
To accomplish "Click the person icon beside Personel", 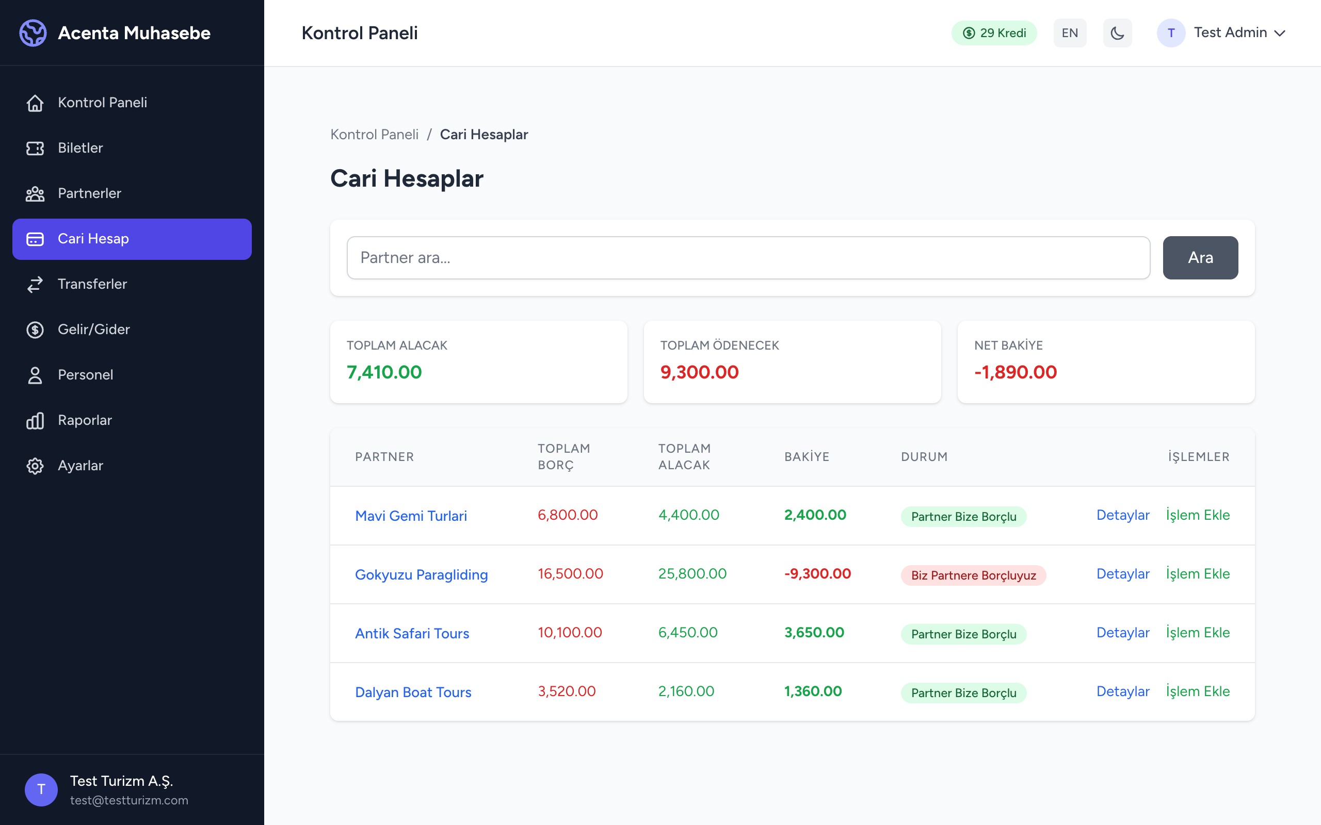I will click(35, 375).
